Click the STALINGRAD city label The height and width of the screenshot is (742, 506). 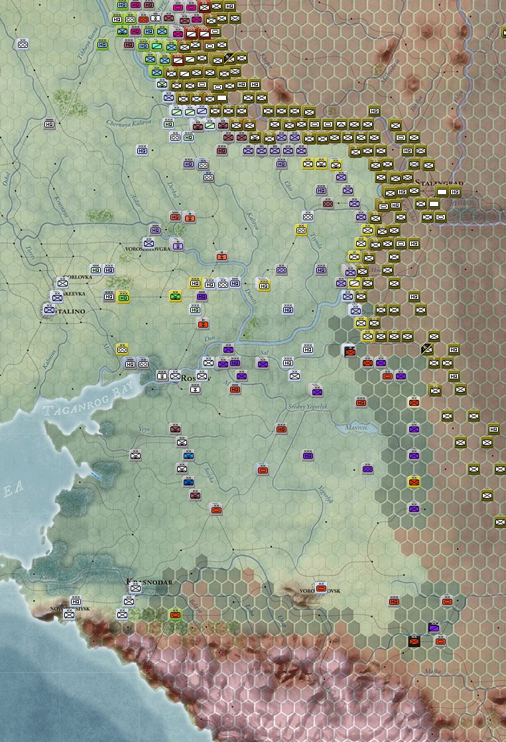(439, 183)
